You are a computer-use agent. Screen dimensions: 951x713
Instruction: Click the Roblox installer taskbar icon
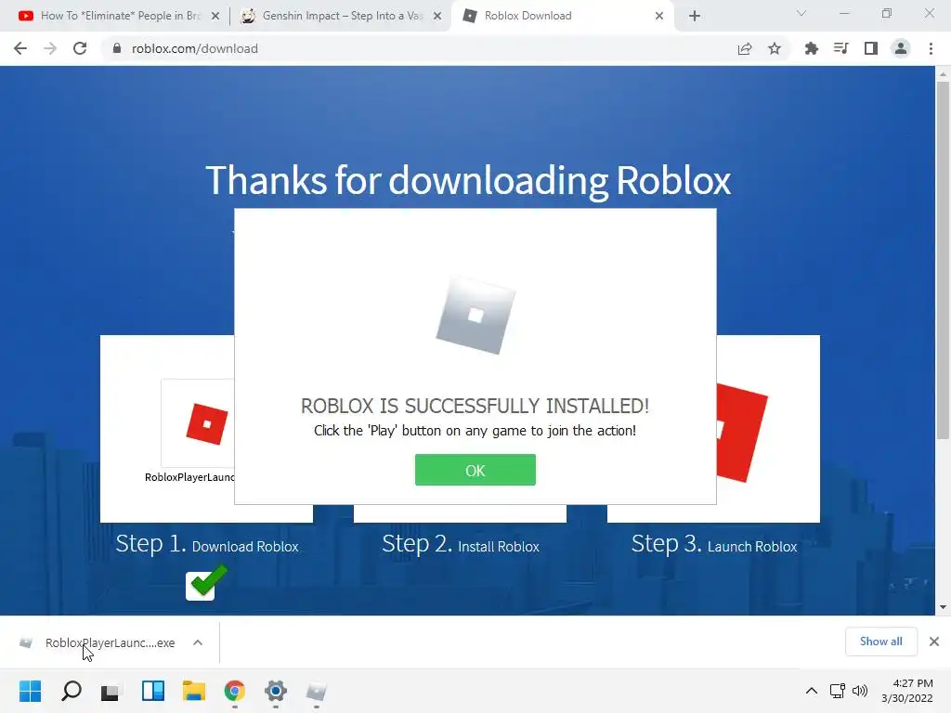point(316,691)
